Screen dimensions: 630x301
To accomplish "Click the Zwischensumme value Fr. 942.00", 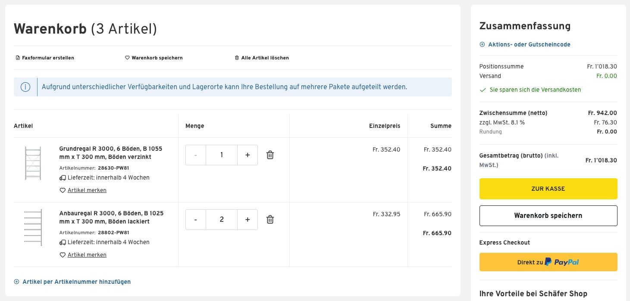I will click(x=602, y=113).
